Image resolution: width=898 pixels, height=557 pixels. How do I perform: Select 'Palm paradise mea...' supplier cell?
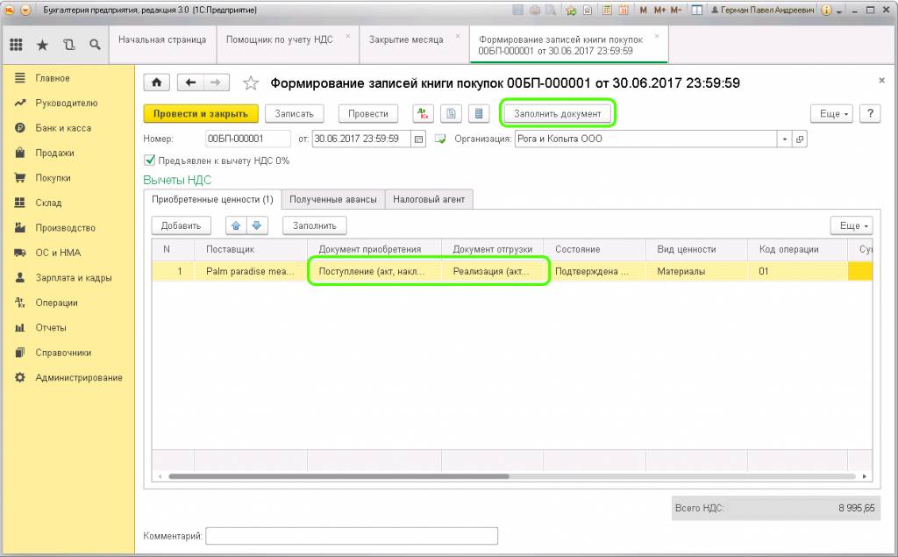(x=250, y=271)
